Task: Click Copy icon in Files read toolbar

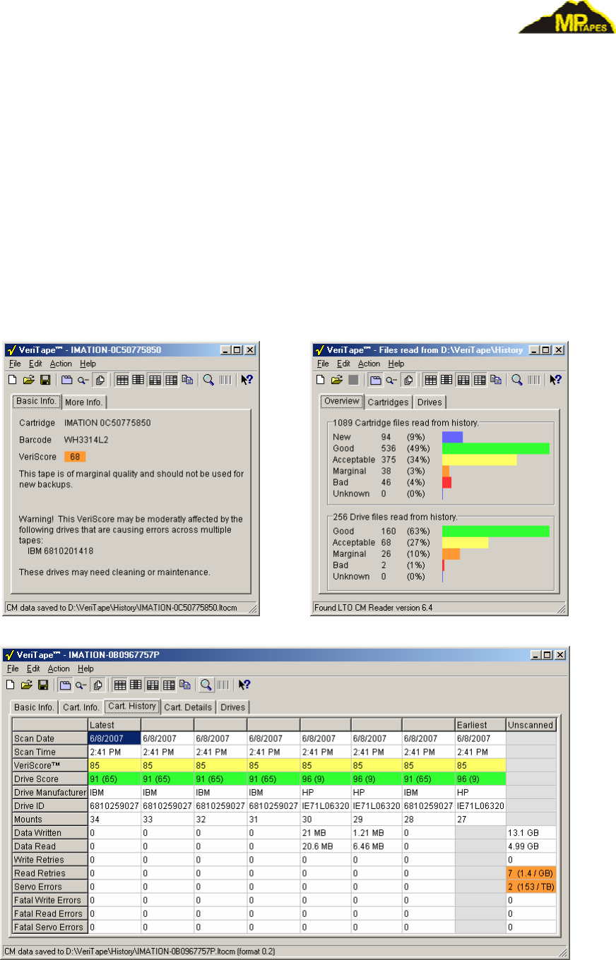Action: 497,379
